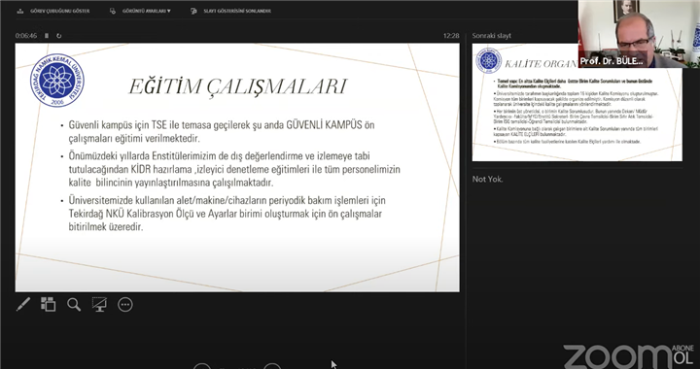Advance to the next slide arrow
The width and height of the screenshot is (700, 369).
(x=272, y=366)
